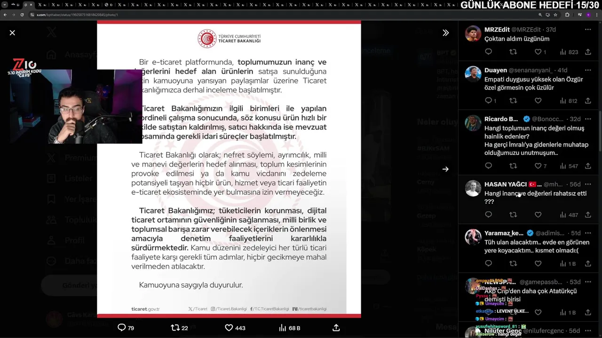Repost MRZEdit's reply
This screenshot has width=602, height=338.
pos(513,52)
